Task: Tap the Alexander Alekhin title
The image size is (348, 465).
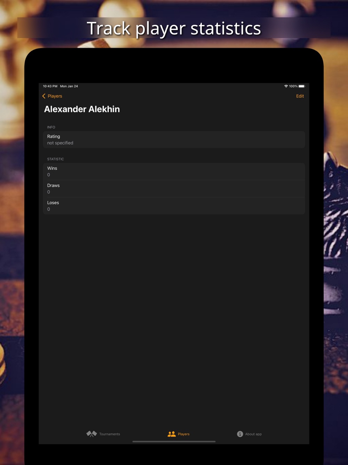Action: (82, 109)
